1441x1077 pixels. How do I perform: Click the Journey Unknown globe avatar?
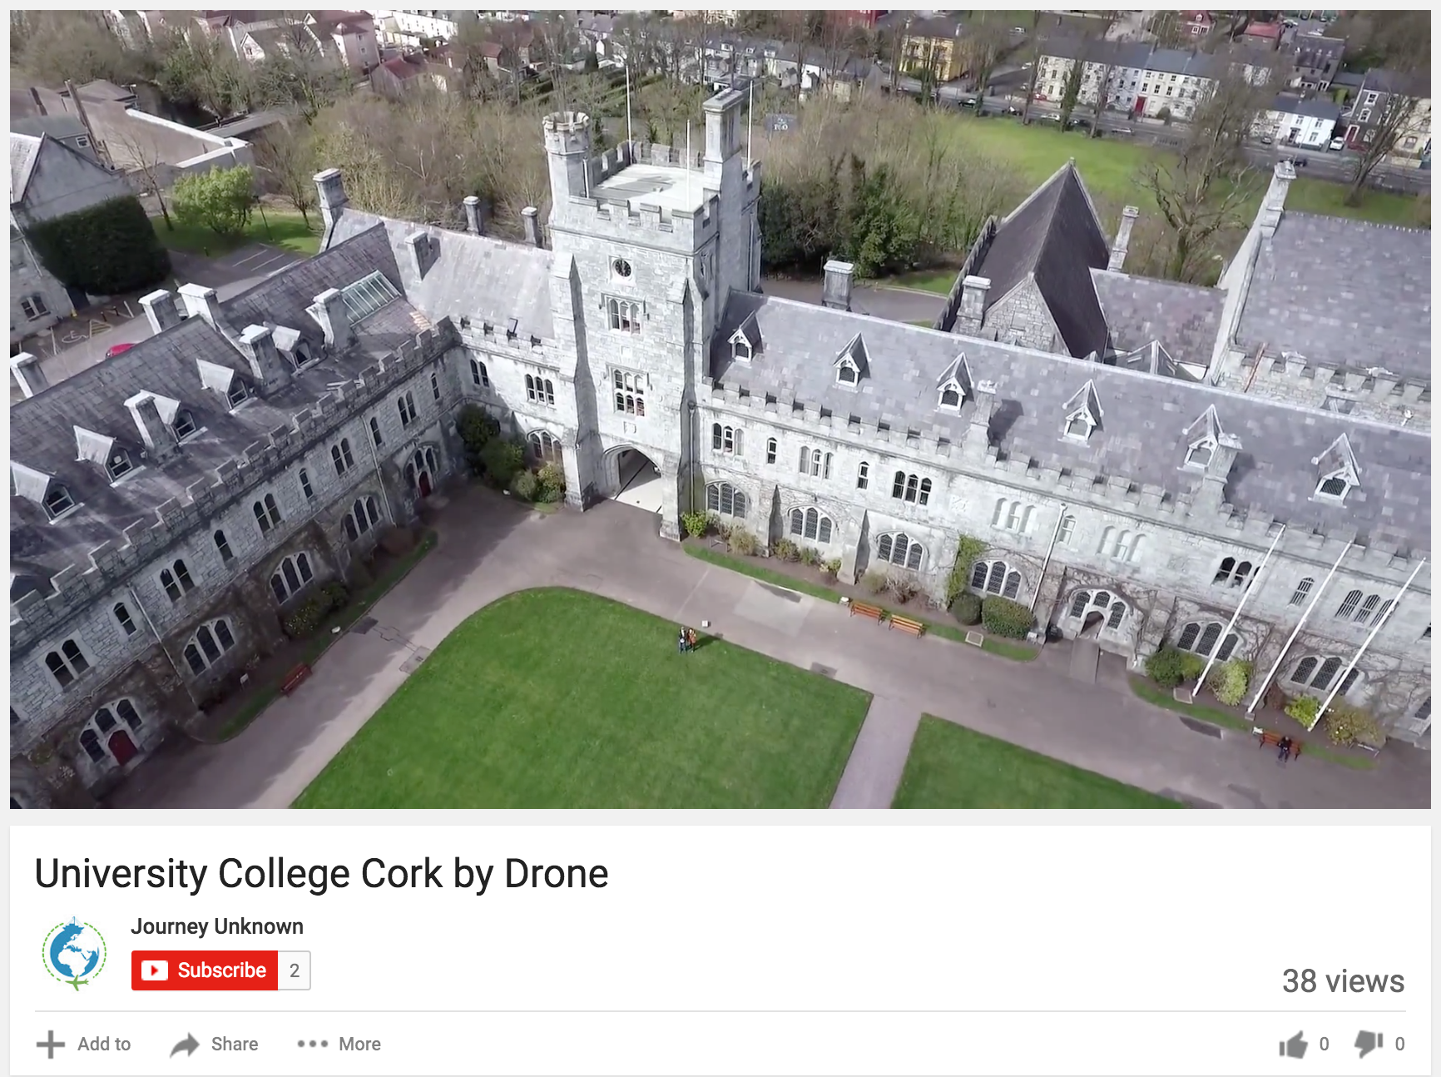pyautogui.click(x=75, y=953)
